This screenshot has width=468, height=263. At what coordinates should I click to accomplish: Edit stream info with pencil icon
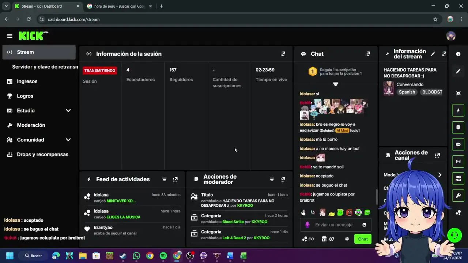[433, 54]
